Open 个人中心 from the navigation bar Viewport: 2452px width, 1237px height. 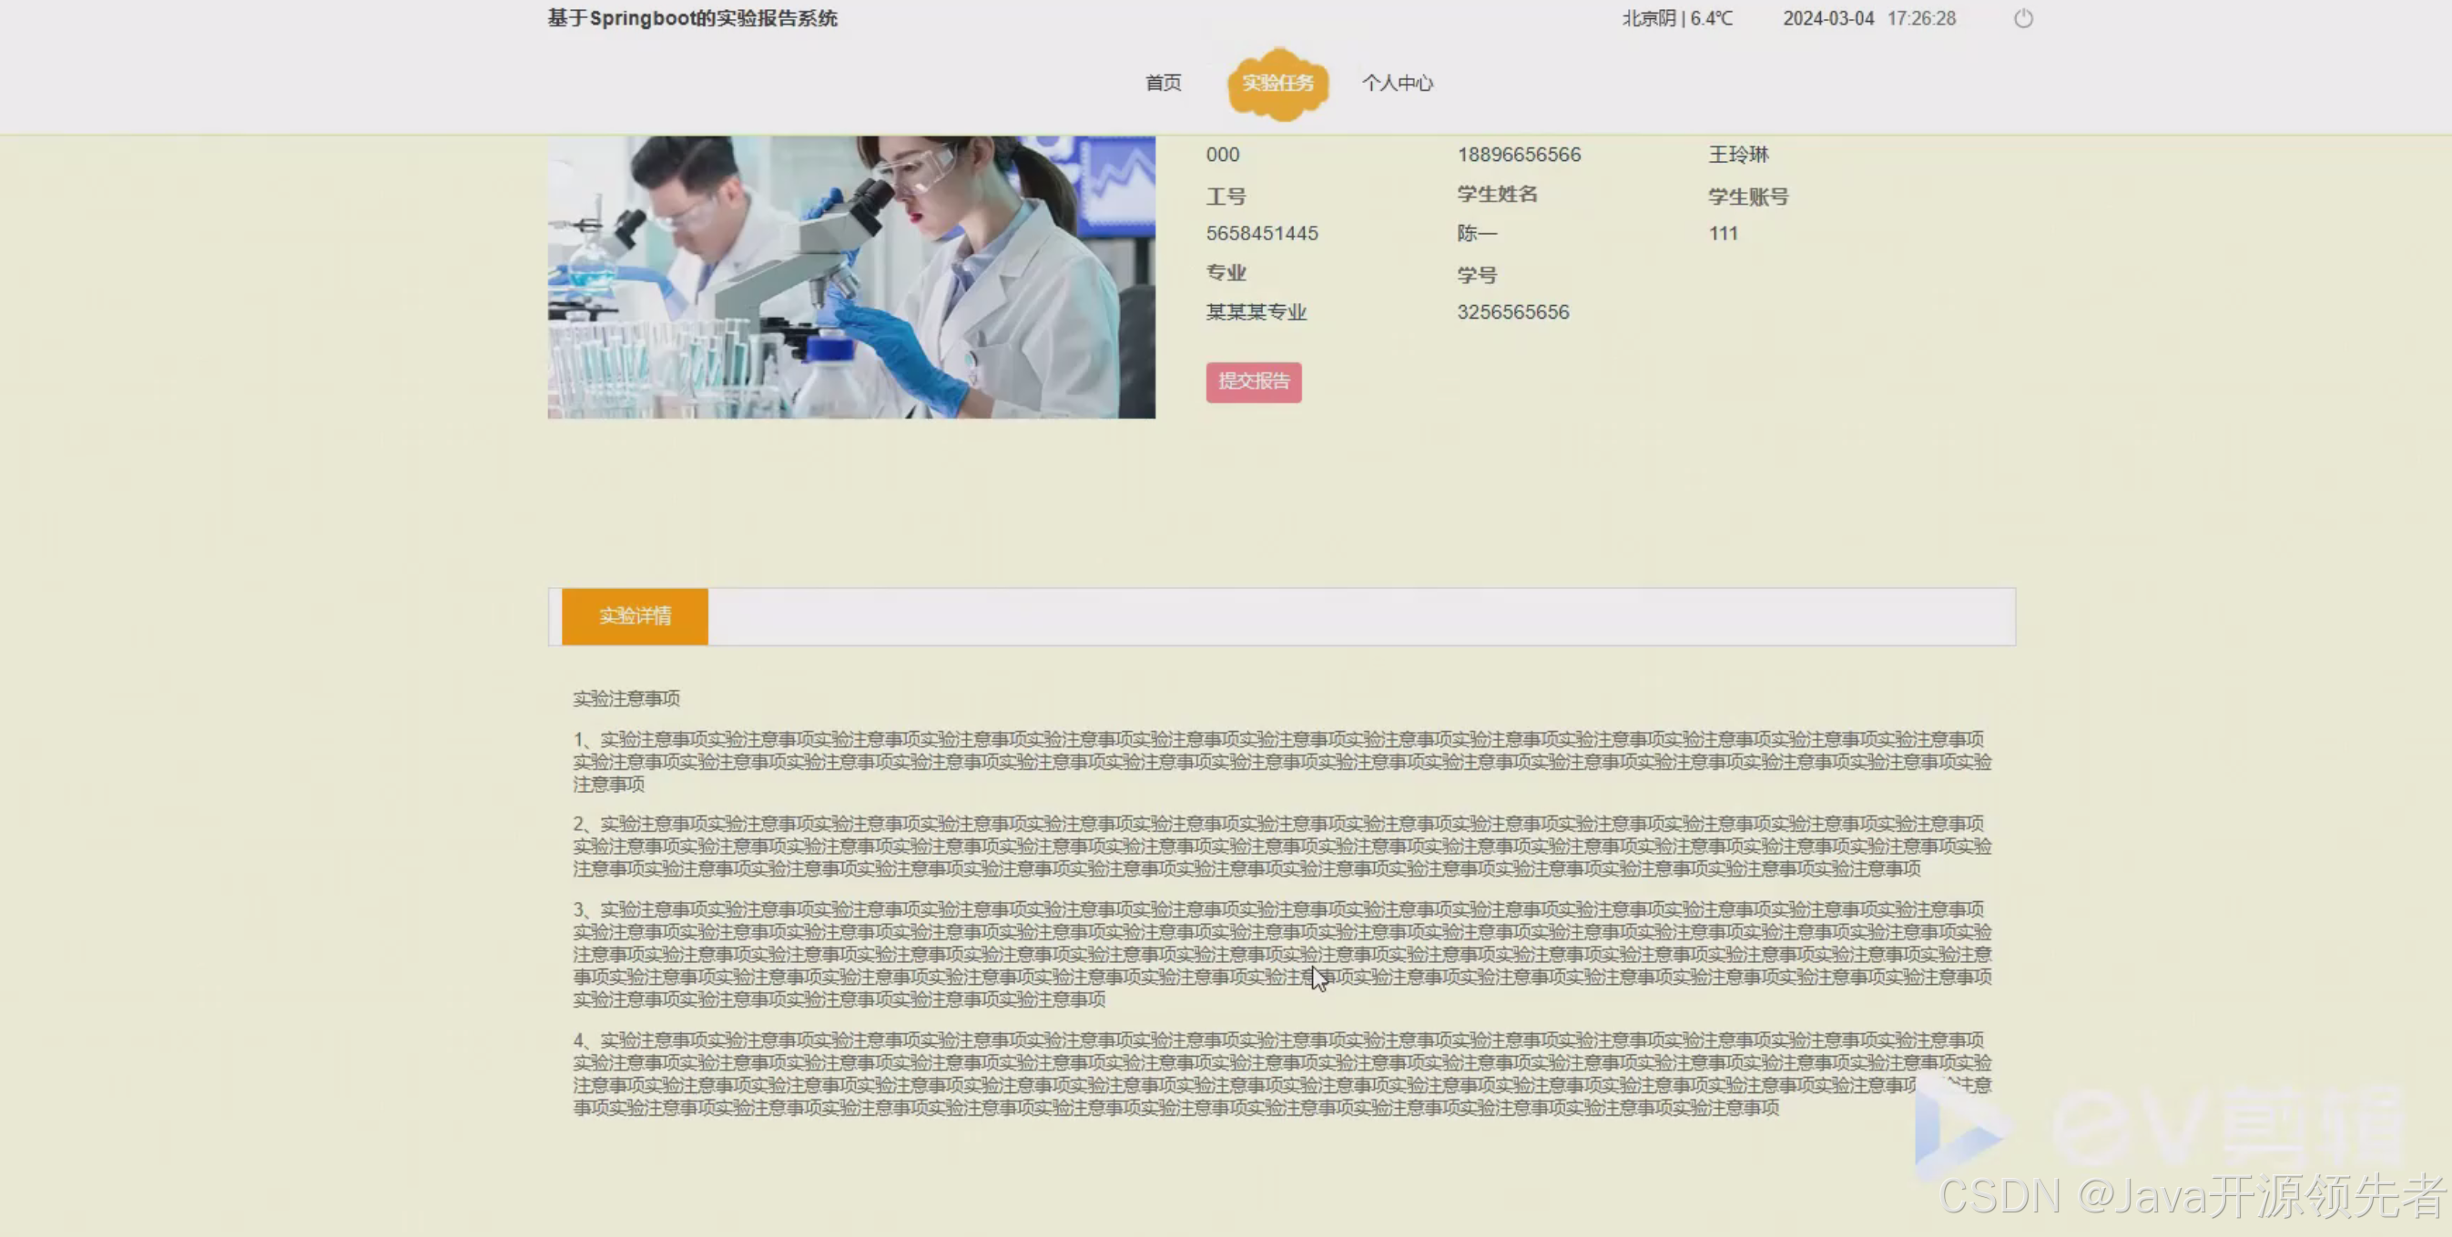click(x=1397, y=83)
